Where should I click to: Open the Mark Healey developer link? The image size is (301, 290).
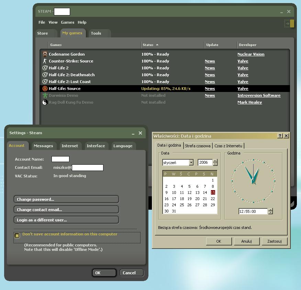[x=250, y=102]
